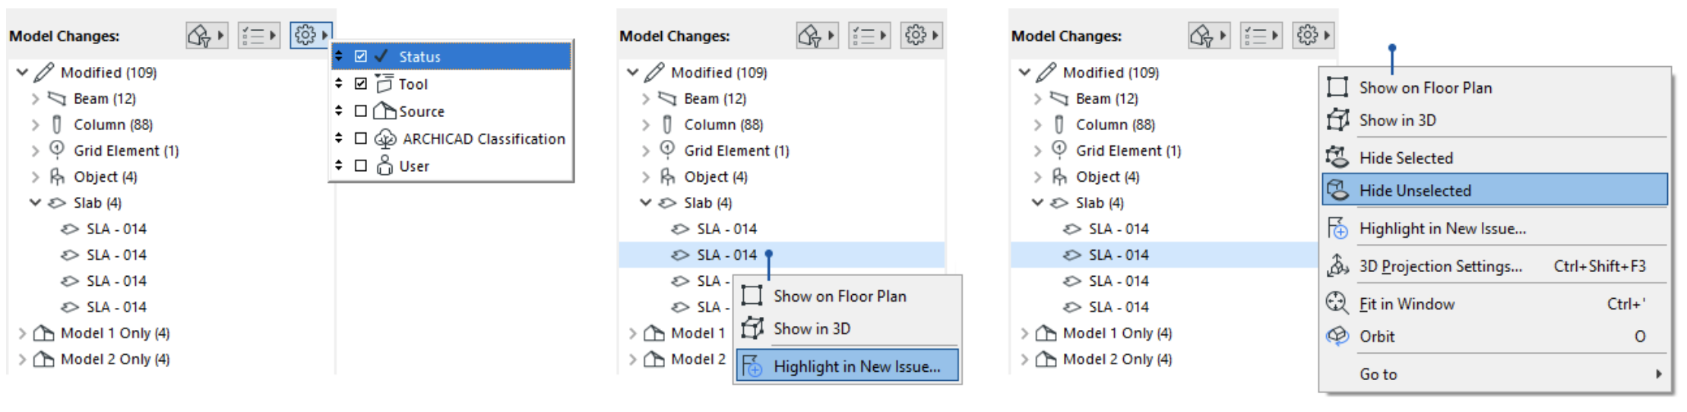This screenshot has width=1687, height=412.
Task: Collapse the Slab (4) group in left panel
Action: 35,203
